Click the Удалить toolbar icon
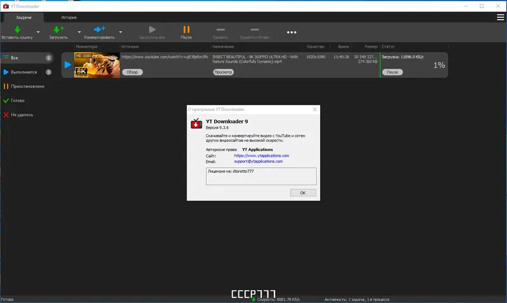This screenshot has width=507, height=303. pos(221,29)
